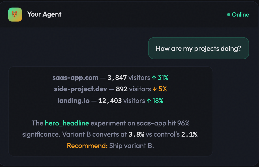Click the 'How are my projects doing?' message bubble

tap(198, 48)
